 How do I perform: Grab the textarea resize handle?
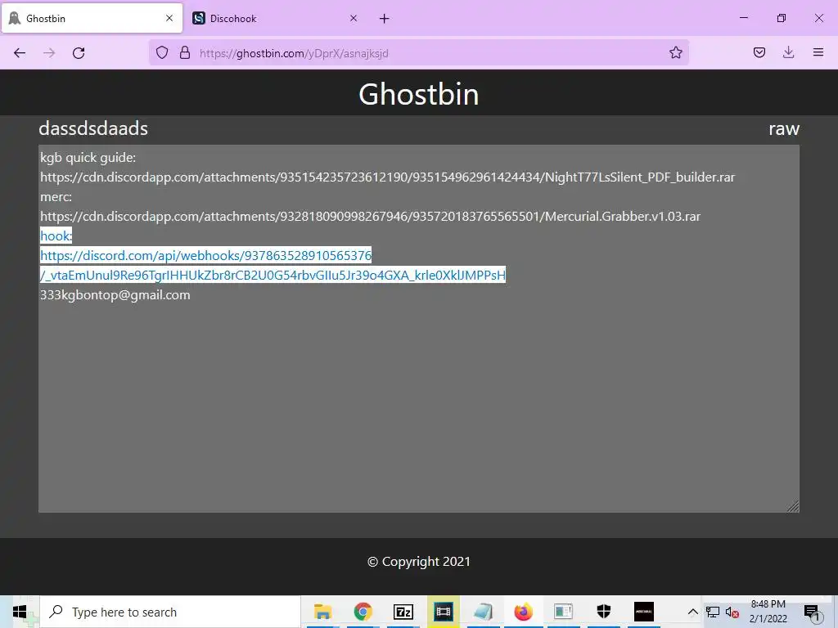(x=793, y=506)
